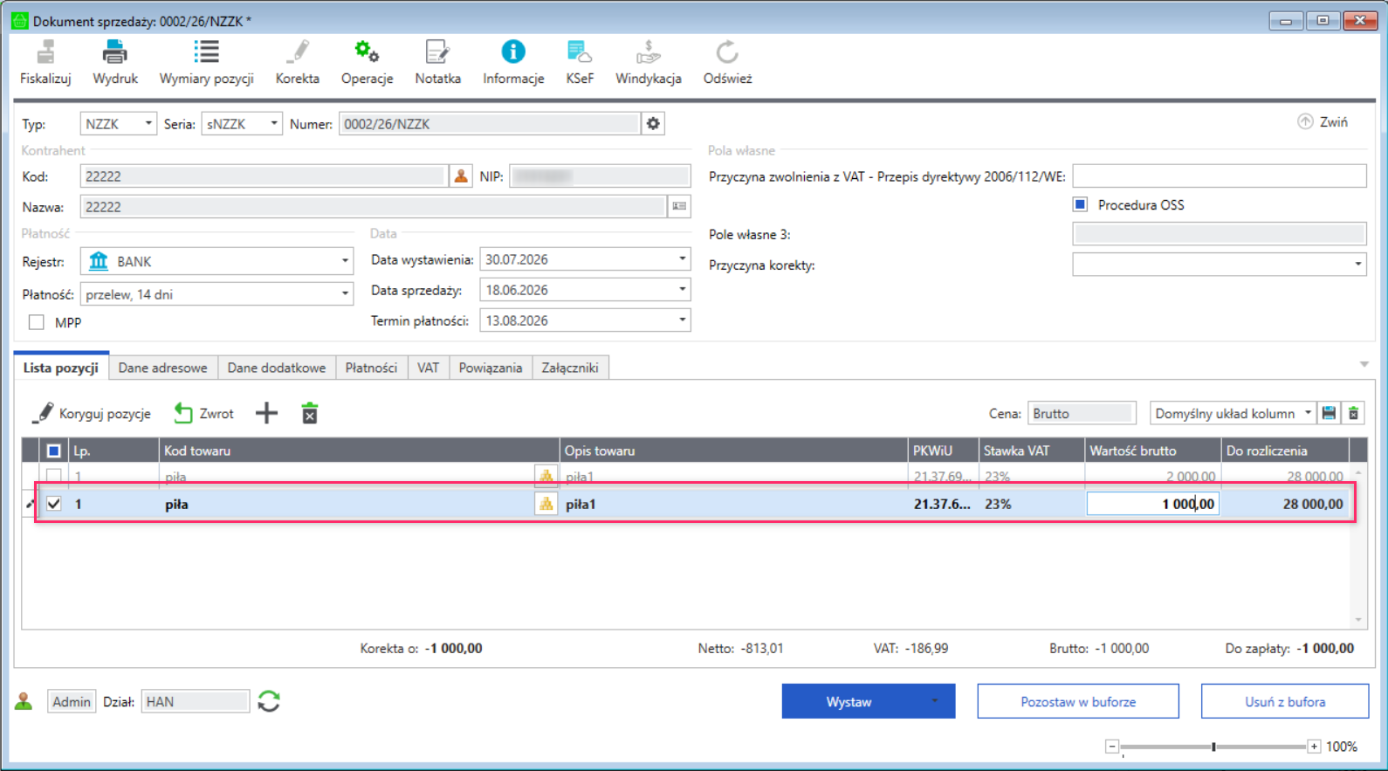Open the Wydruk print icon
Screen dimensions: 1388x771
(x=115, y=52)
